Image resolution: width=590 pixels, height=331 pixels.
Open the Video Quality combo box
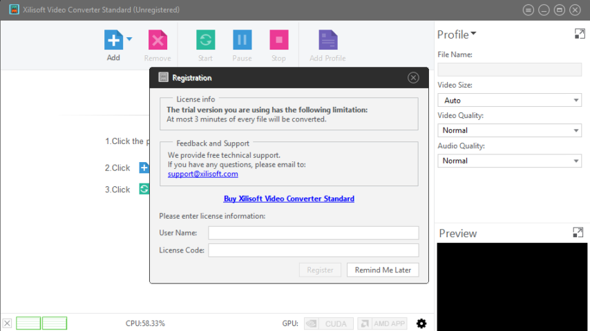click(x=509, y=130)
